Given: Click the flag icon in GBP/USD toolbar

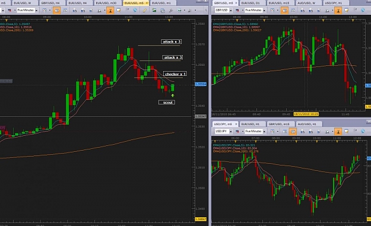Looking at the screenshot, I should tap(237, 10).
